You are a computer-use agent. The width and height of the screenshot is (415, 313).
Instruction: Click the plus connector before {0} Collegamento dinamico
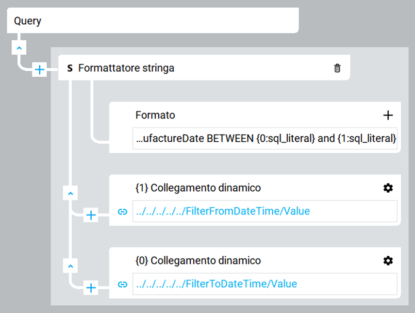91,288
